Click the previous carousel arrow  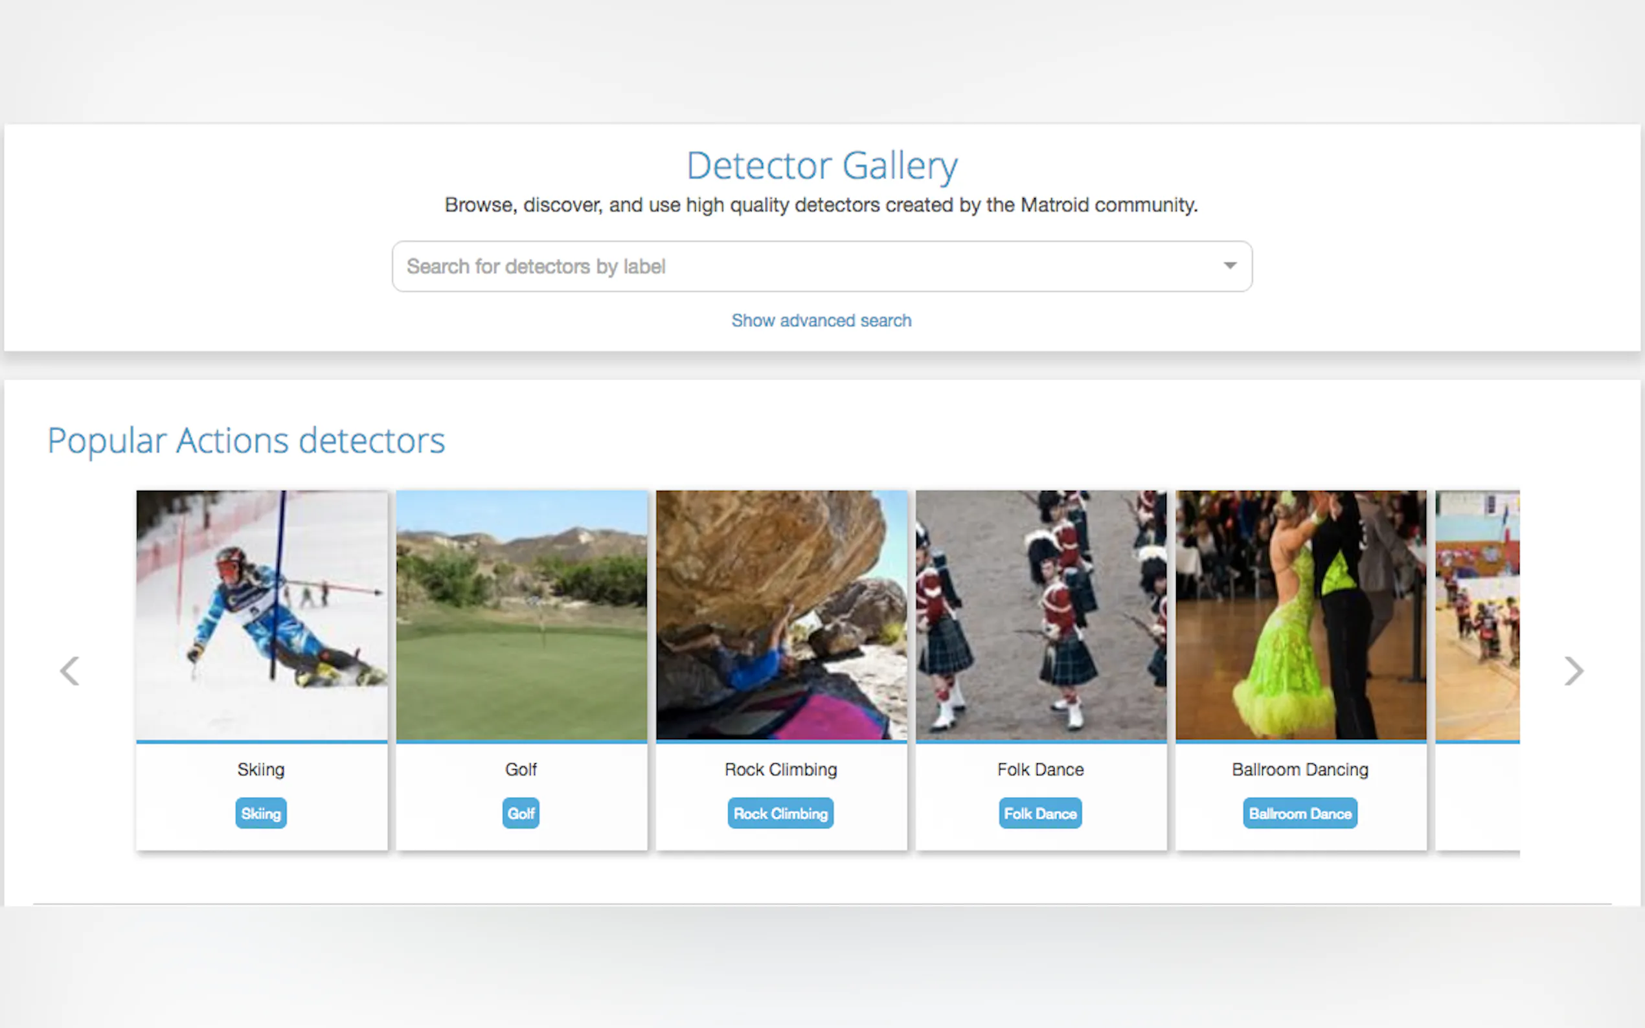pyautogui.click(x=70, y=671)
